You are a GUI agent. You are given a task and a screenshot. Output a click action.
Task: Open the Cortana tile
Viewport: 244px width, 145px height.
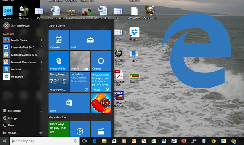(x=101, y=61)
